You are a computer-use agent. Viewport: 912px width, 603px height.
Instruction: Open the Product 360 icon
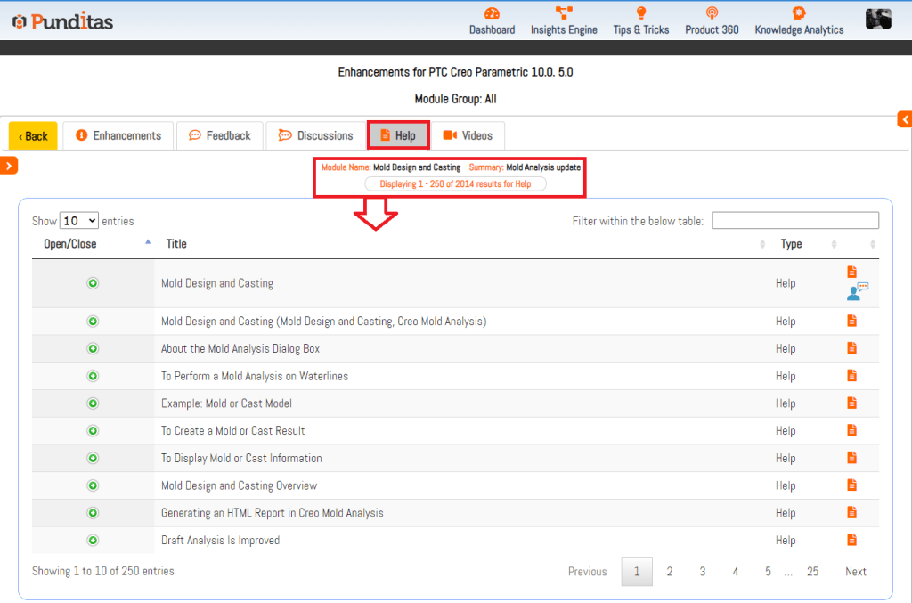click(x=712, y=13)
